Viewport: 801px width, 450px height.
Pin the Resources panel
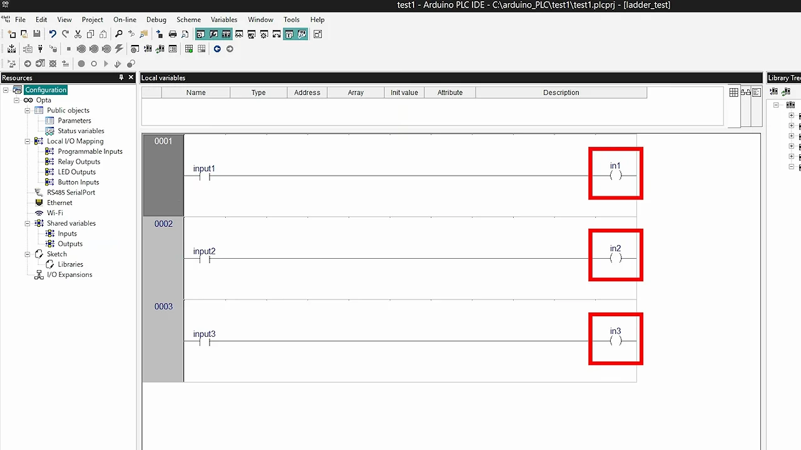(121, 77)
